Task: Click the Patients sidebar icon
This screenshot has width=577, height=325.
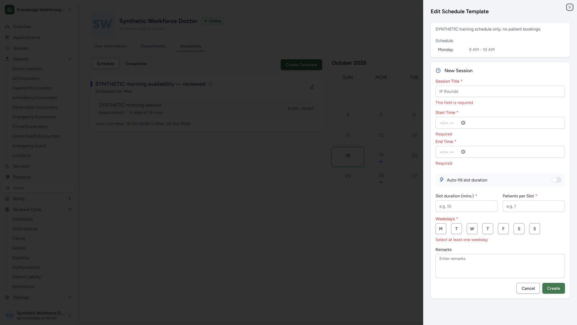Action: [x=7, y=59]
